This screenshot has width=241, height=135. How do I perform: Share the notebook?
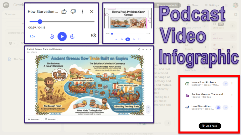click(x=193, y=5)
